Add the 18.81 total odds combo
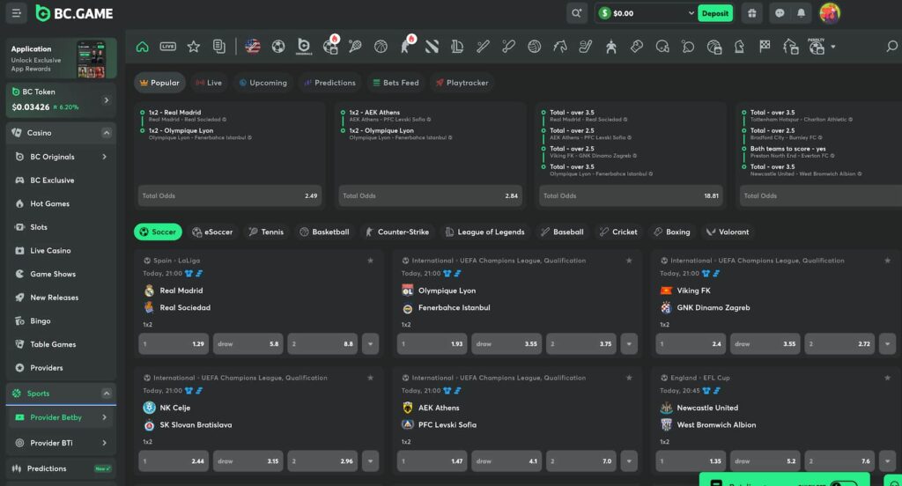 (631, 195)
